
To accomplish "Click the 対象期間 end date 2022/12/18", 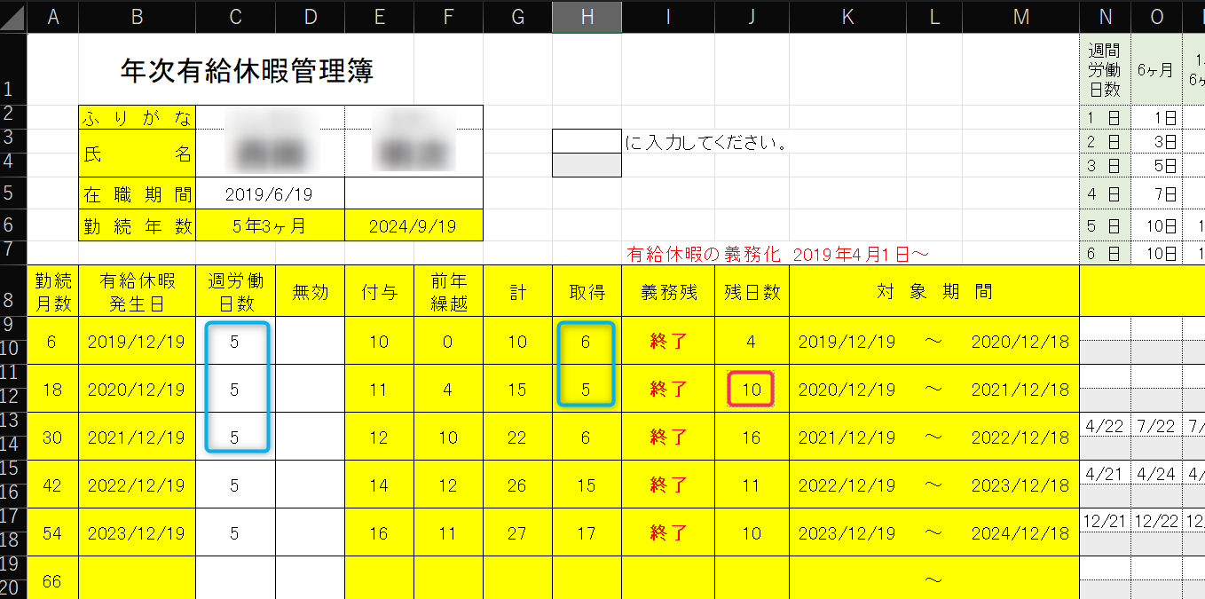I will point(1020,437).
